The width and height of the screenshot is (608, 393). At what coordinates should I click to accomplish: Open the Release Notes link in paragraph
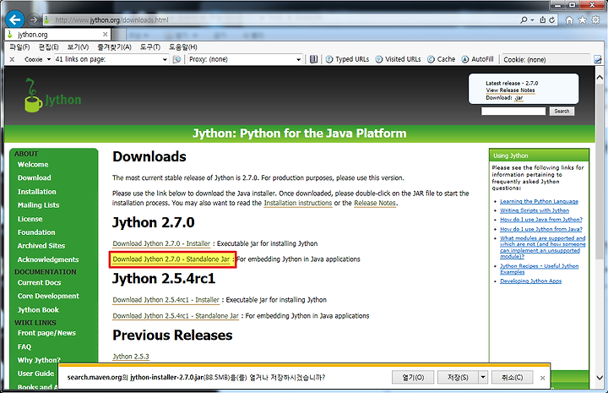click(375, 203)
